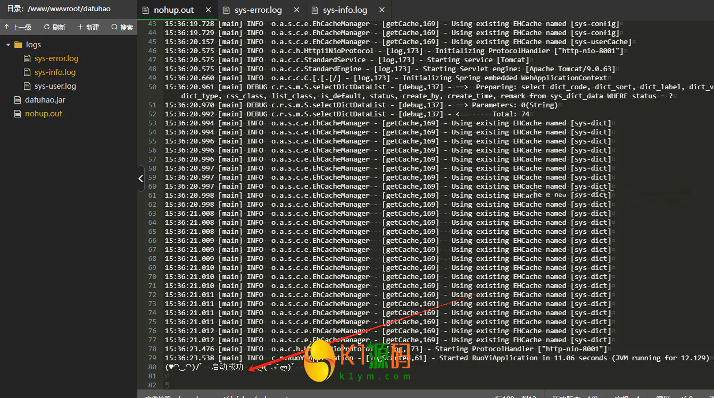Create a new item with 新建

click(x=88, y=27)
